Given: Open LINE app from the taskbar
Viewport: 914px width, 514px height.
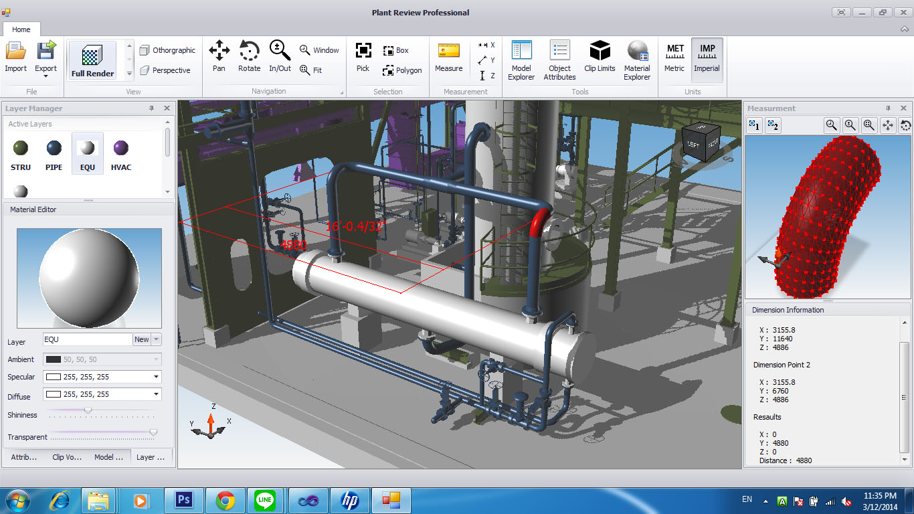Looking at the screenshot, I should (266, 500).
